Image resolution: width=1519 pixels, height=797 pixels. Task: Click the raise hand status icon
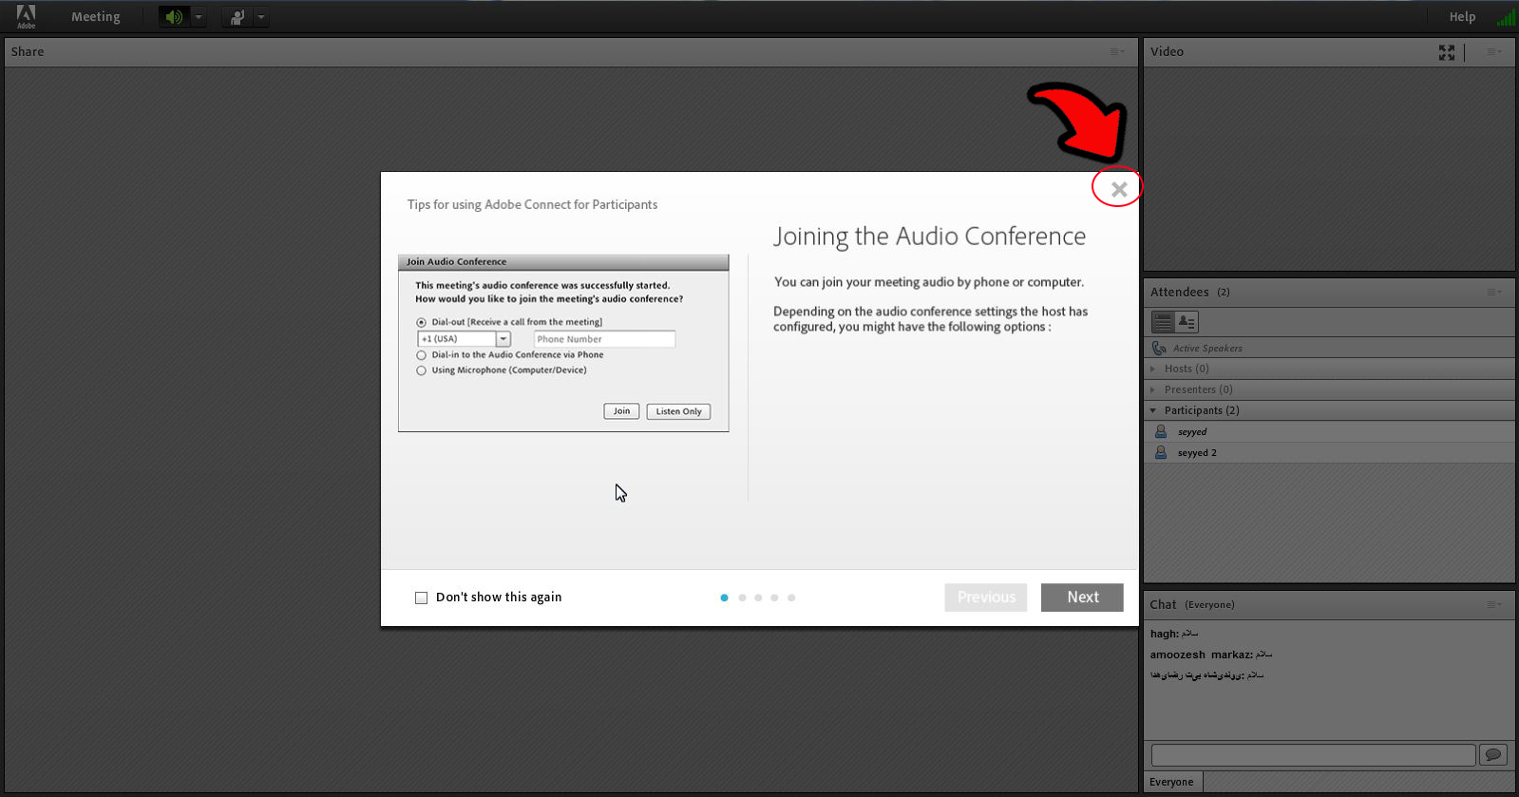tap(237, 17)
